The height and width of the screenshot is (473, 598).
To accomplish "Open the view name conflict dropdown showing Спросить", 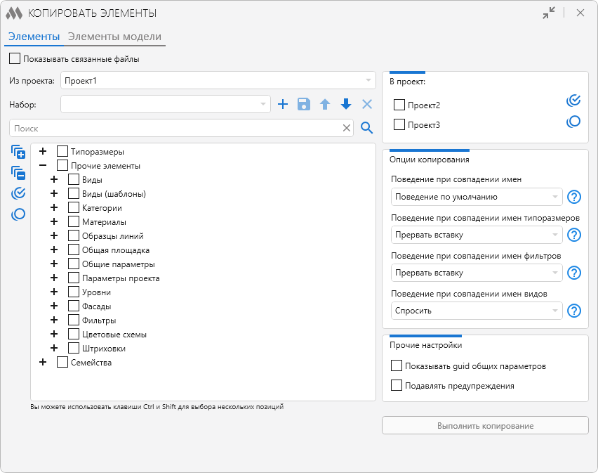I will coord(477,311).
